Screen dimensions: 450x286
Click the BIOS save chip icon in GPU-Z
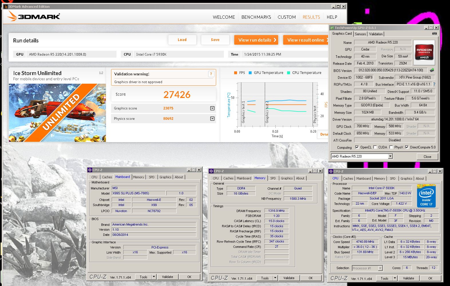(432, 70)
